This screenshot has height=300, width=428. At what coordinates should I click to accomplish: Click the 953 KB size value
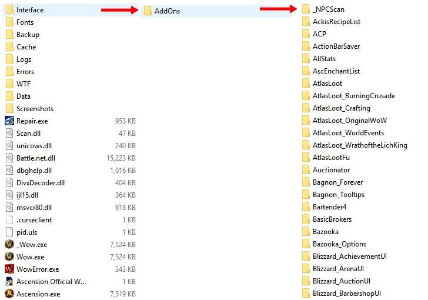[x=125, y=121]
